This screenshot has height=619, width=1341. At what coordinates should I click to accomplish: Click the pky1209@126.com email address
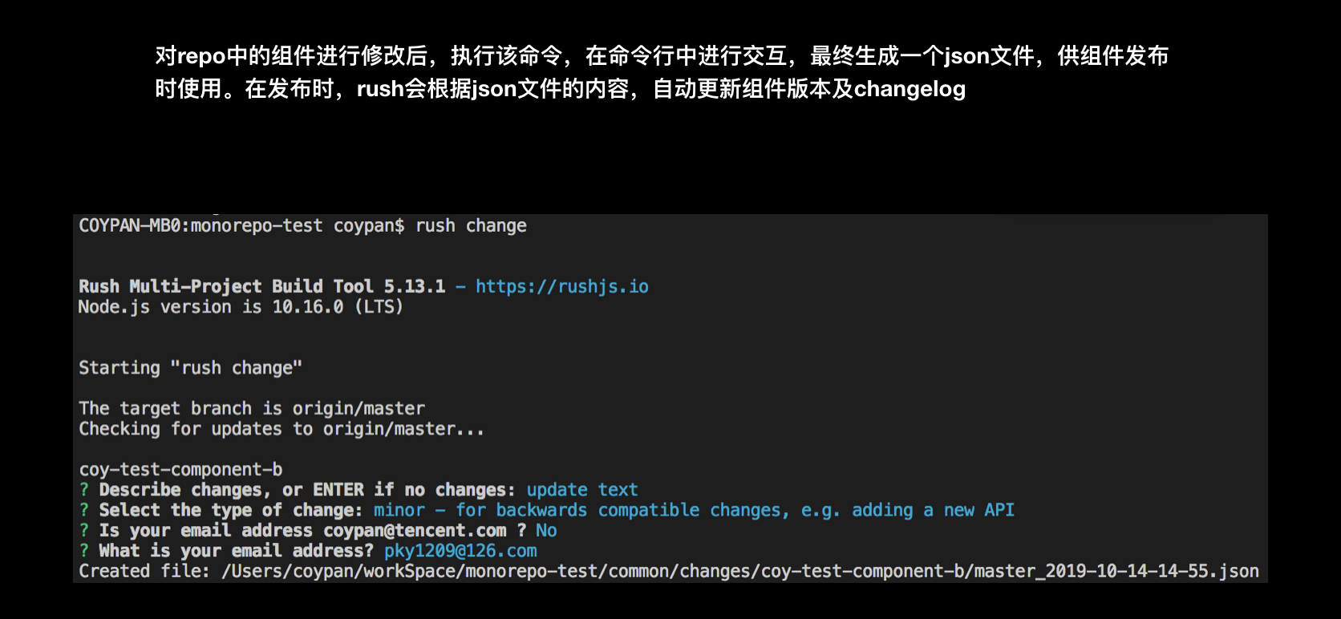(x=460, y=551)
